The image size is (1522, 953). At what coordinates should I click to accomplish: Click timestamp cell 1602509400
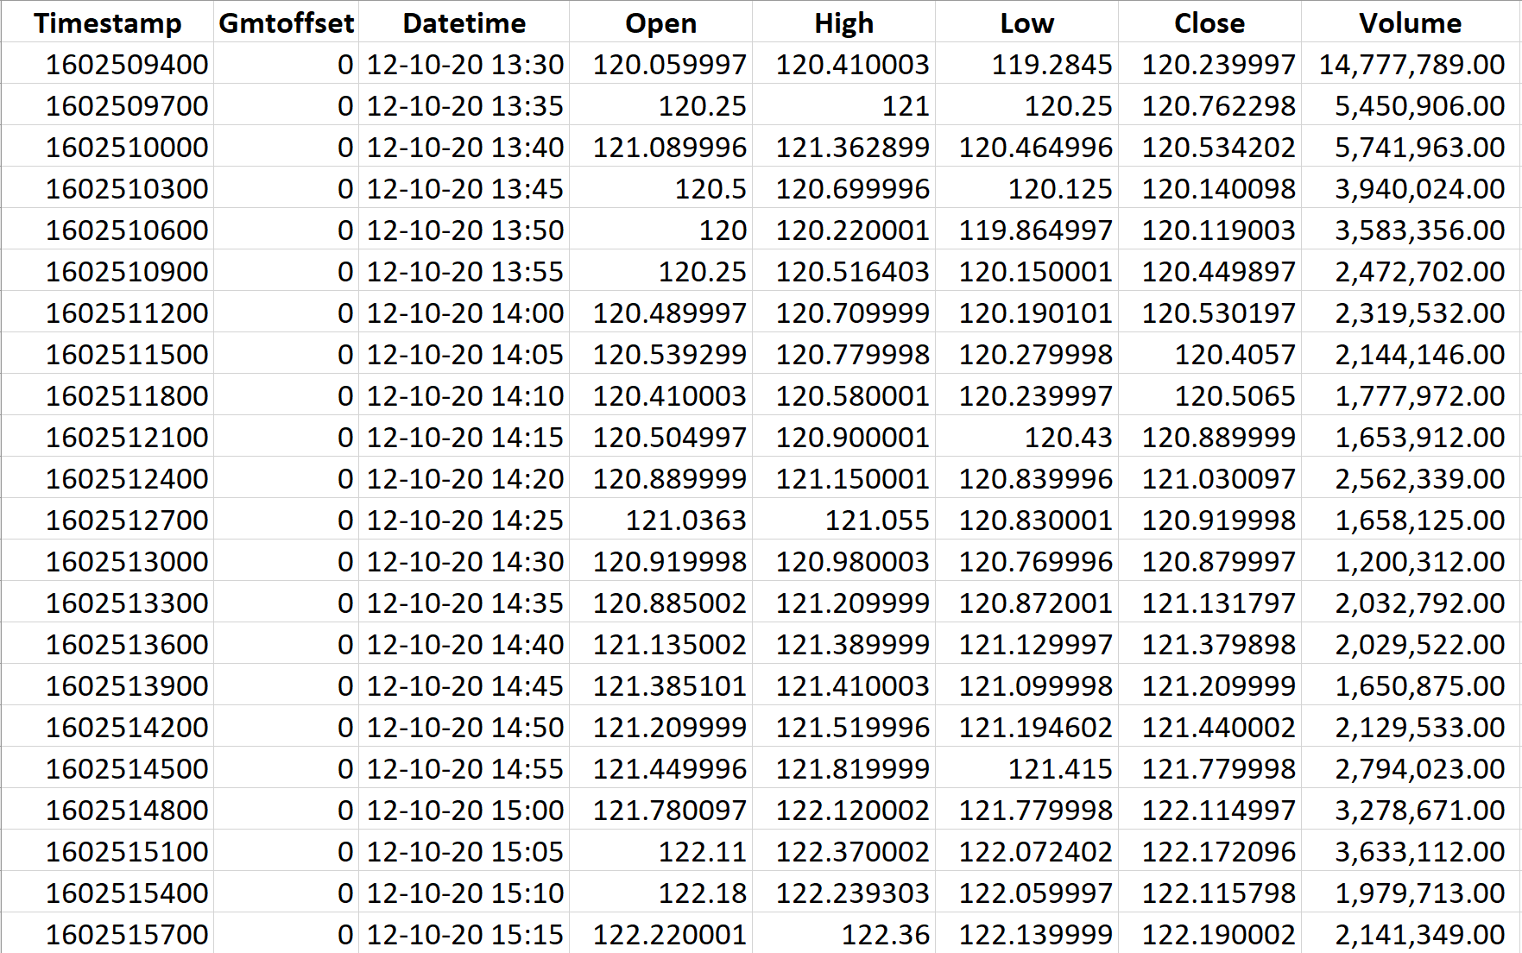pyautogui.click(x=108, y=64)
